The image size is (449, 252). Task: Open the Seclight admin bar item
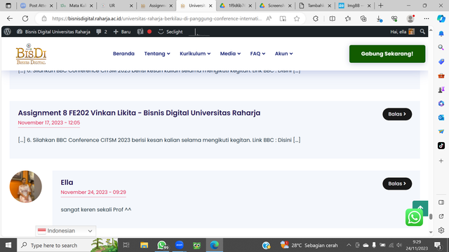click(170, 31)
